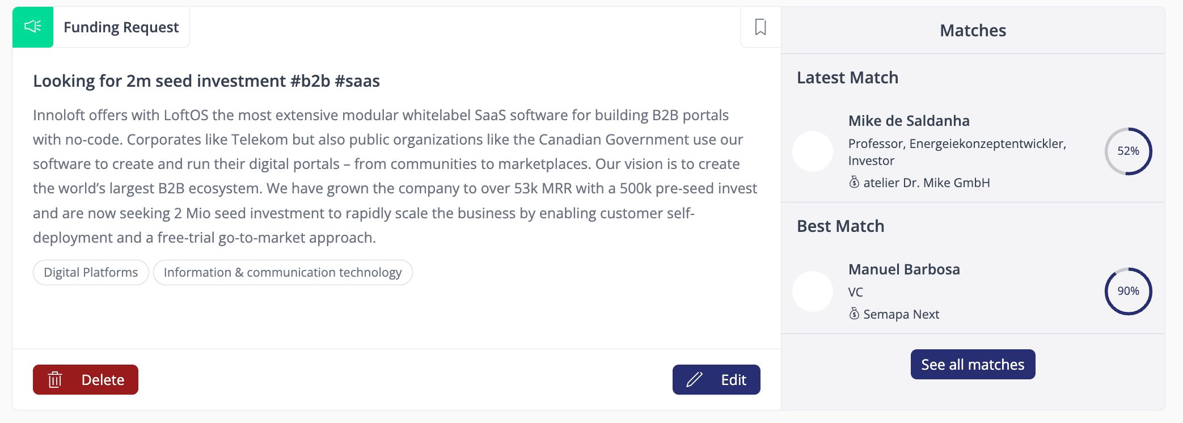
Task: Select Information & communication technology tag
Action: coord(282,273)
